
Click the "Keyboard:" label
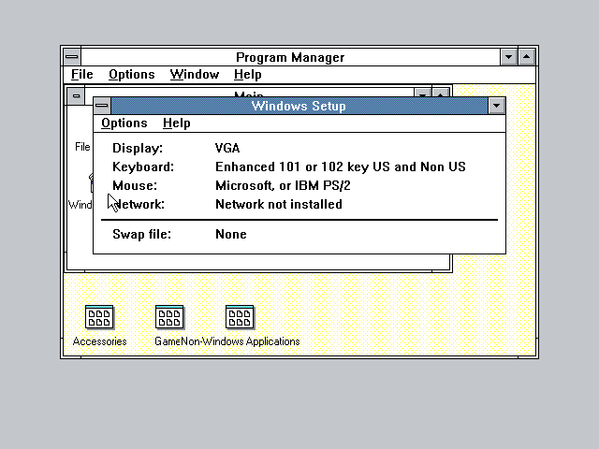coord(143,167)
